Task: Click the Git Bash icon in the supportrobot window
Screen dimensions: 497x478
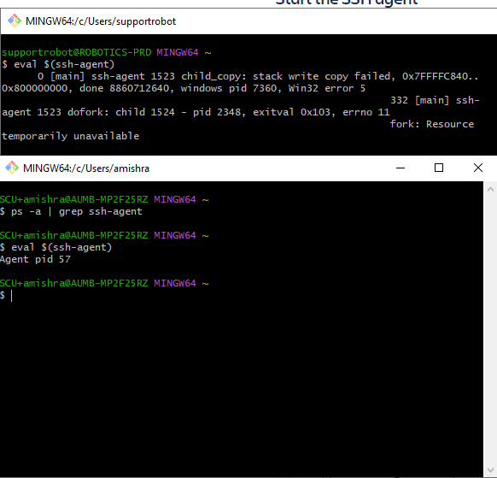Action: click(15, 21)
